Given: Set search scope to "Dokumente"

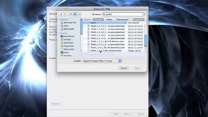Looking at the screenshot, I should 122,19.
